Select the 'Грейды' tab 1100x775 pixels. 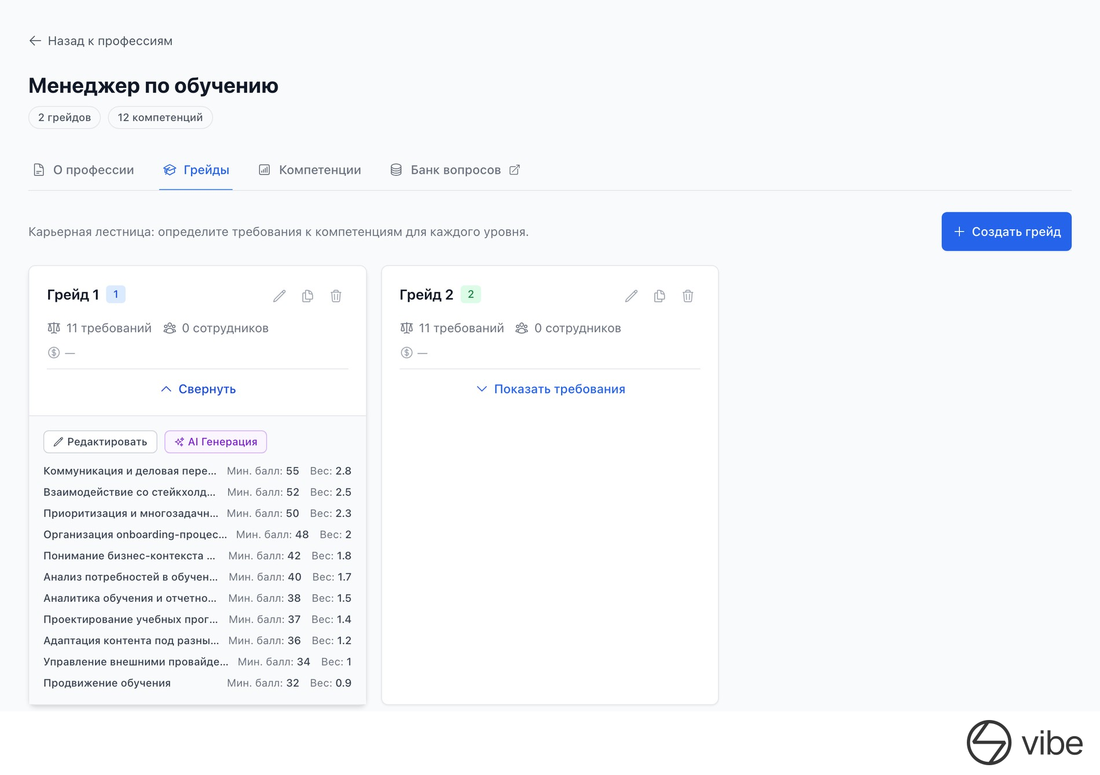(196, 170)
